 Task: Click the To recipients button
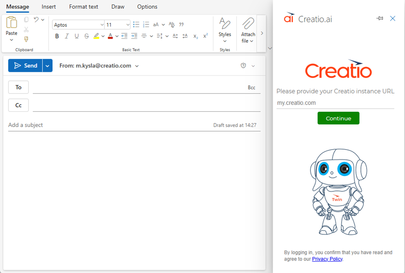coord(18,87)
